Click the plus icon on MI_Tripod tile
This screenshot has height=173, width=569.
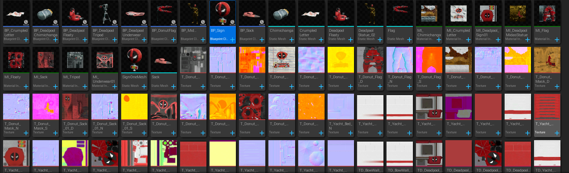click(85, 87)
